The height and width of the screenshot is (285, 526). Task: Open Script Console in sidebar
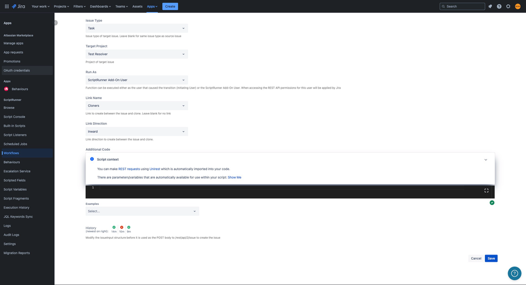[x=14, y=116]
